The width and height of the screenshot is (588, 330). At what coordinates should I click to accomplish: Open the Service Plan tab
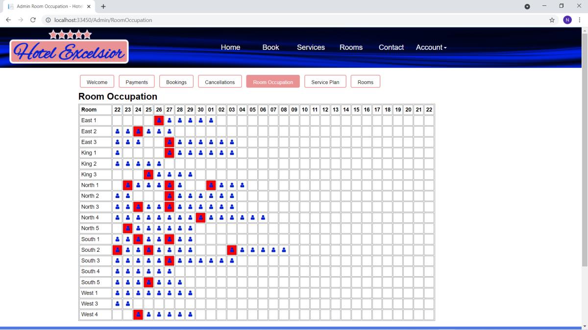tap(325, 82)
